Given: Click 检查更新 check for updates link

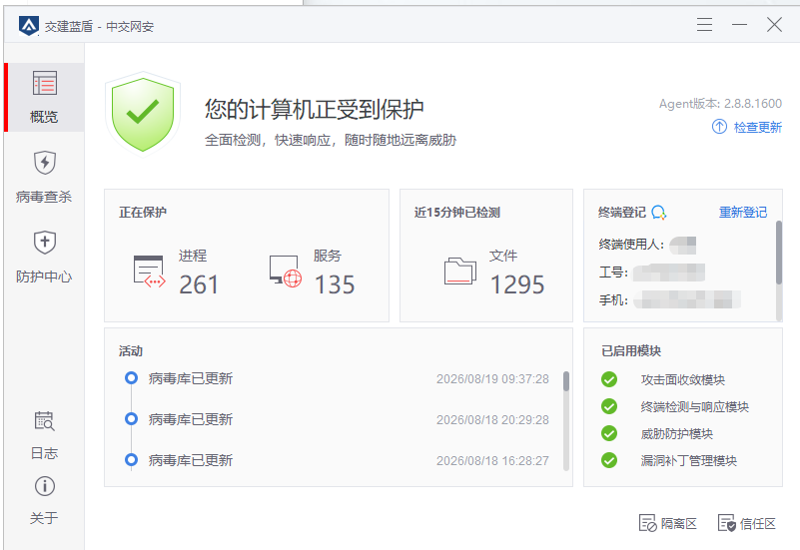Looking at the screenshot, I should click(x=757, y=127).
